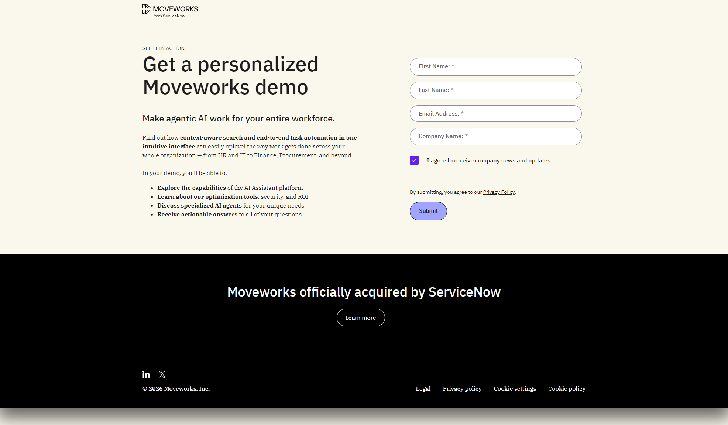Screen dimensions: 728x425
Task: Open the footer Privacy policy link
Action: click(462, 388)
